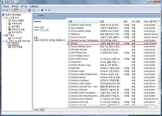162x116 pixels.
Task: Select the Windows CardSpace row
Action: tap(113, 80)
